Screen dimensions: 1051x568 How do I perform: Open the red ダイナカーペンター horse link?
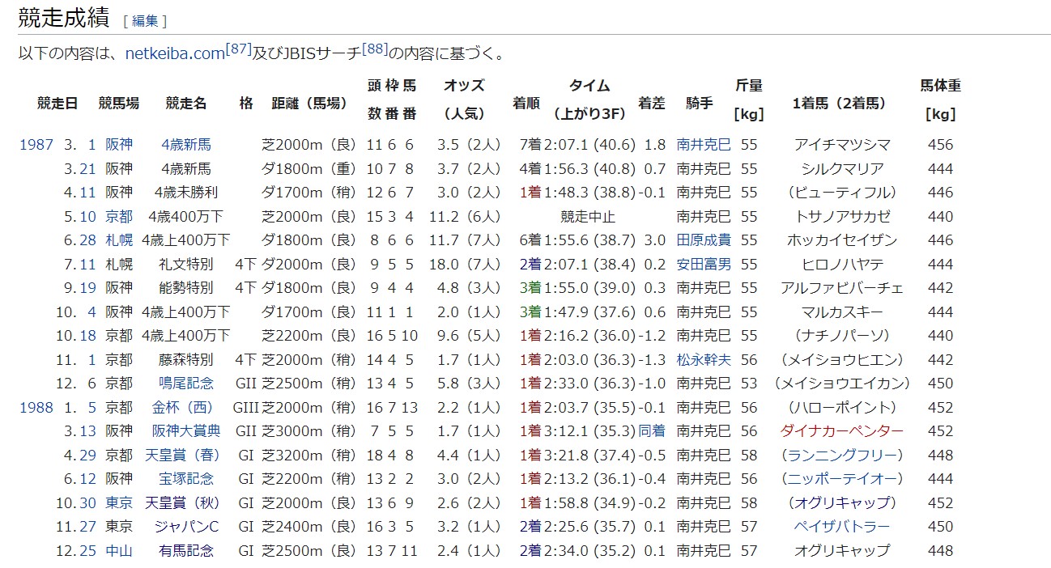841,430
